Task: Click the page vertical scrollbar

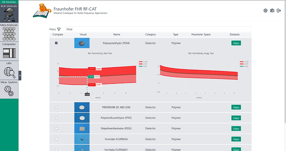Action: tap(285, 62)
